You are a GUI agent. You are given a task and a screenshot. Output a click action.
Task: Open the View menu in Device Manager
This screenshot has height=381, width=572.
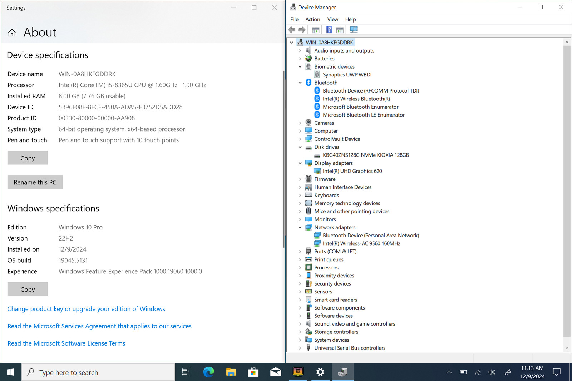point(333,19)
